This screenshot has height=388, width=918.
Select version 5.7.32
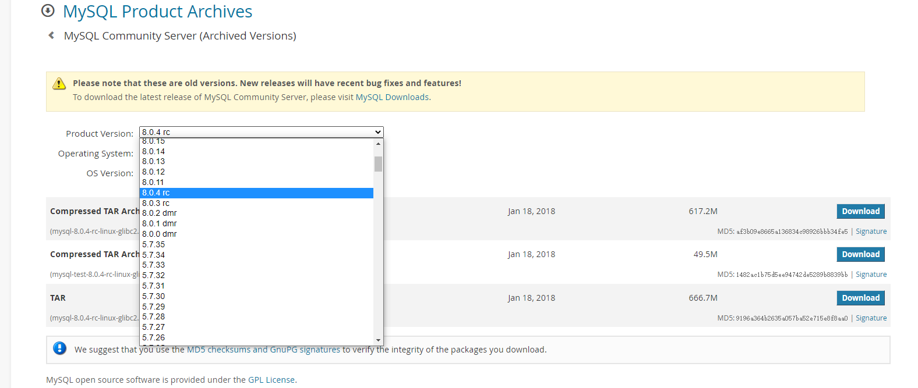[x=256, y=276]
